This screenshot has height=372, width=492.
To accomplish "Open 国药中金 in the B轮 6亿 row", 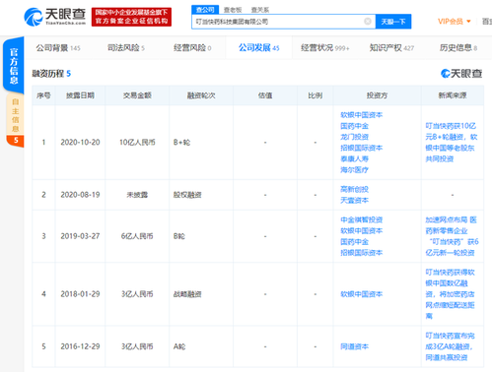I will point(354,242).
